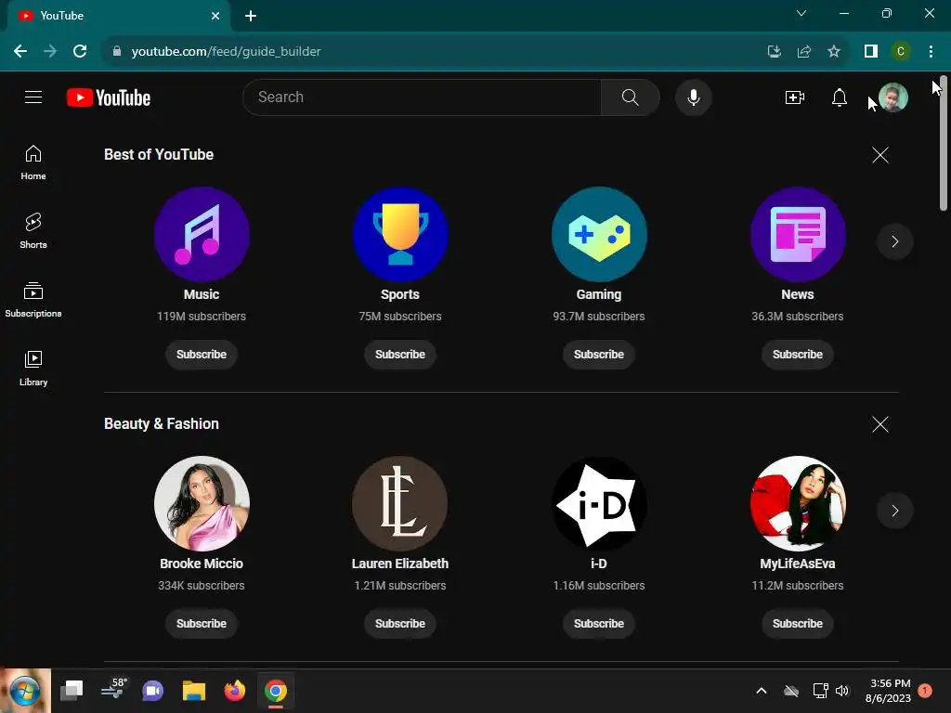Show hidden system tray icons
The height and width of the screenshot is (713, 951).
pyautogui.click(x=762, y=691)
